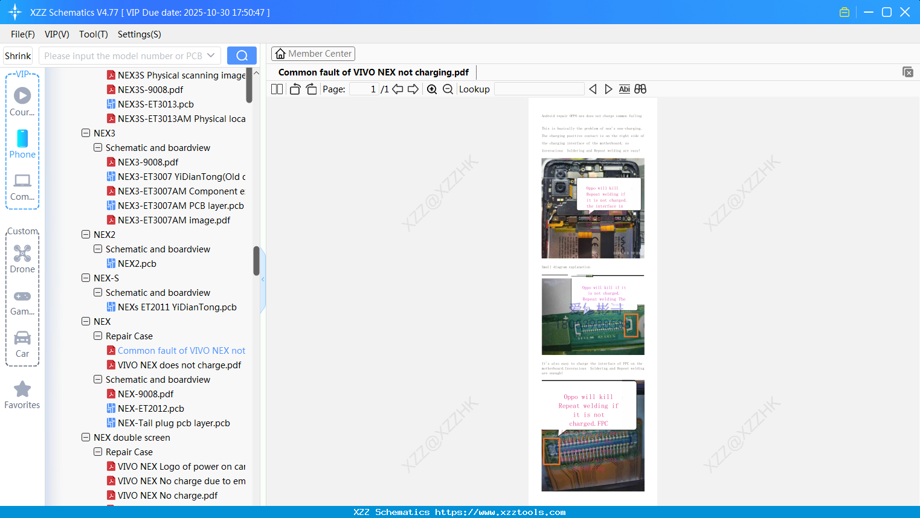The image size is (920, 518).
Task: Jump to next lookup result
Action: click(x=608, y=89)
